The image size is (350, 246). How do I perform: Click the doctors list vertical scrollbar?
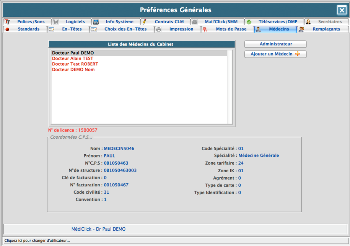(x=230, y=88)
